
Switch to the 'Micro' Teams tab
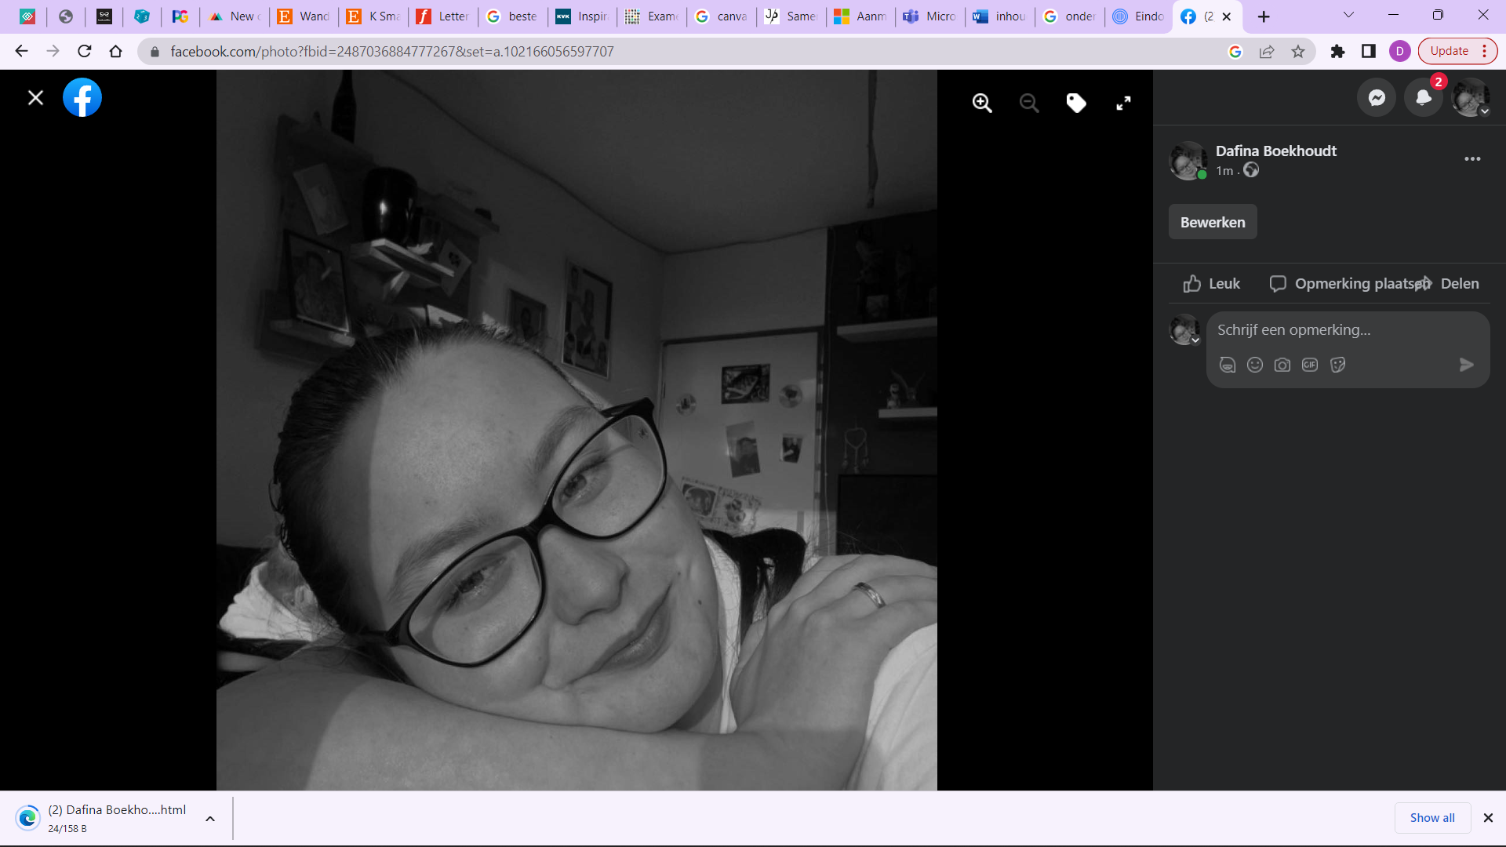(x=931, y=16)
